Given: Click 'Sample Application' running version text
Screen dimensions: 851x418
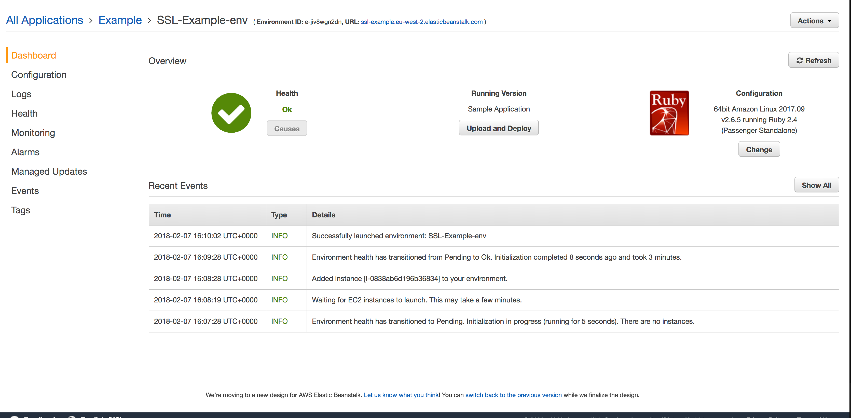Looking at the screenshot, I should click(x=499, y=109).
